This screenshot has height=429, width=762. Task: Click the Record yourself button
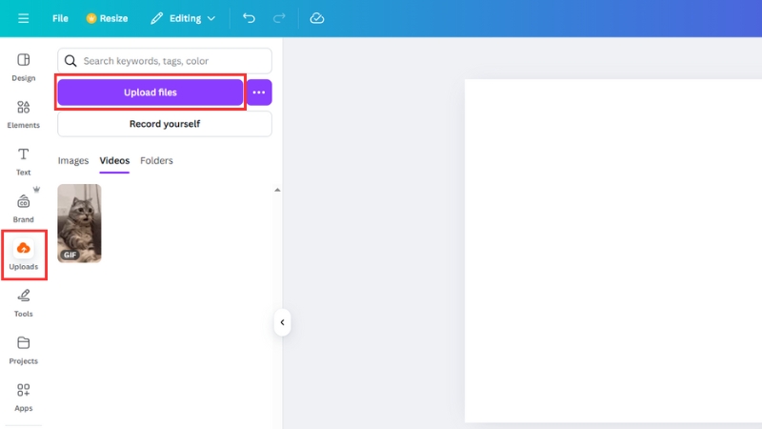pyautogui.click(x=164, y=124)
